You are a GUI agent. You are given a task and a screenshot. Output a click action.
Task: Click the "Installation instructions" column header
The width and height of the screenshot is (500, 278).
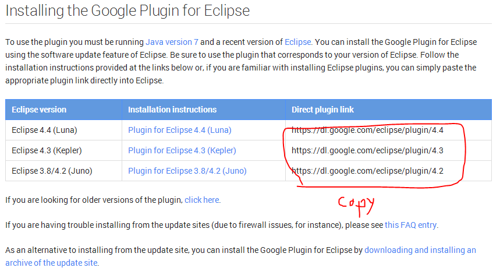tap(172, 110)
